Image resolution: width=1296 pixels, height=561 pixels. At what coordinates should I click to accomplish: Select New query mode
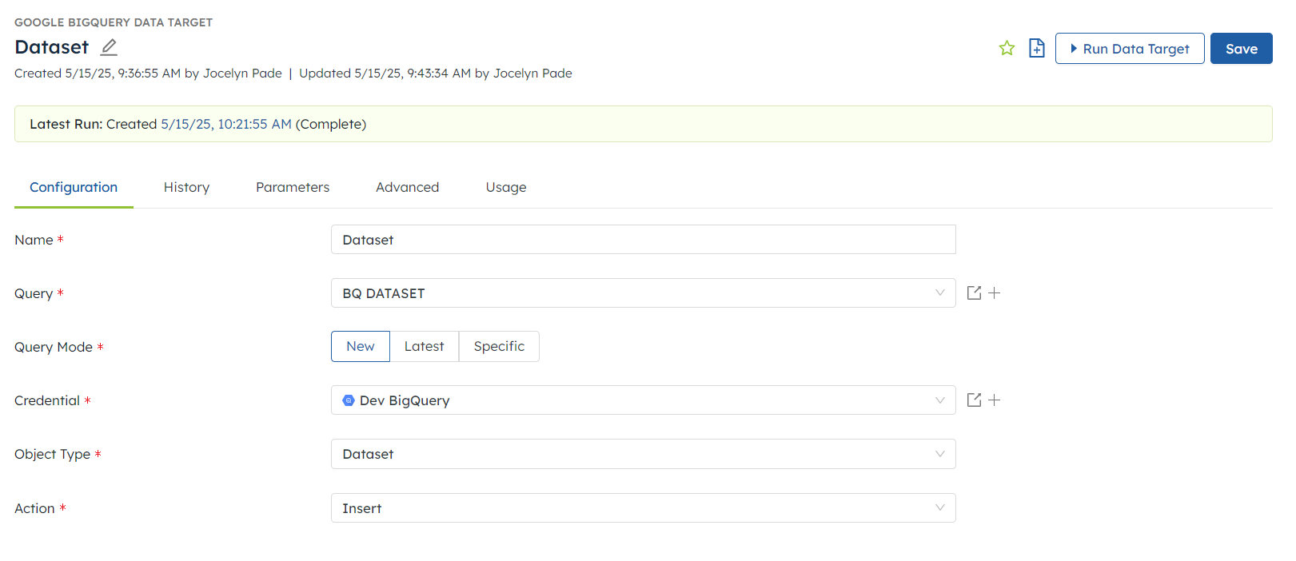pyautogui.click(x=361, y=346)
